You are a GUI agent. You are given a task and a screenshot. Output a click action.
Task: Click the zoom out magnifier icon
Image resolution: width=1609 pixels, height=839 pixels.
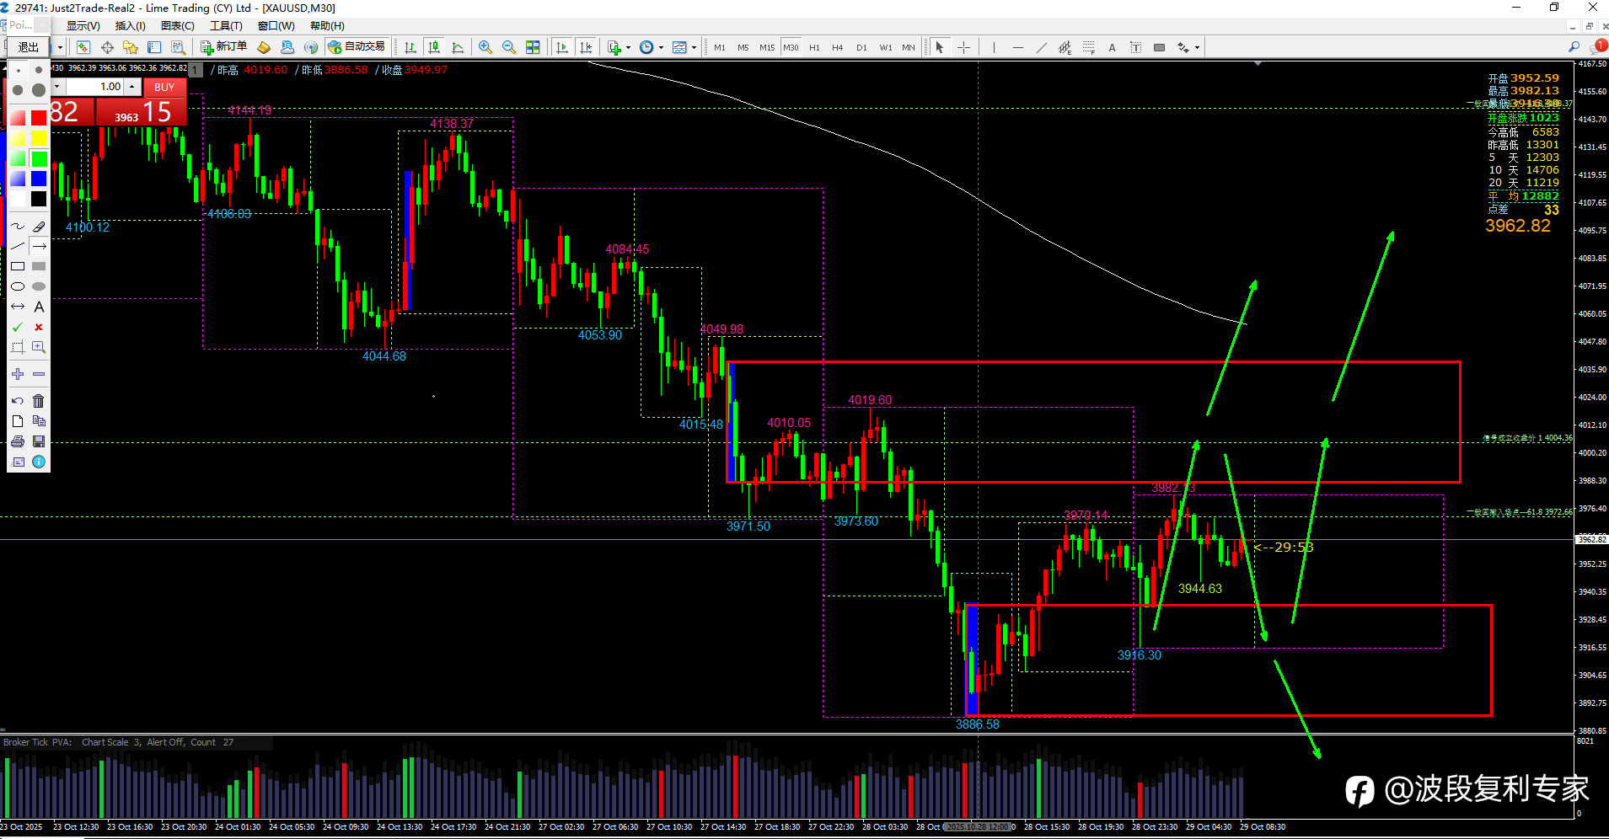pos(509,47)
